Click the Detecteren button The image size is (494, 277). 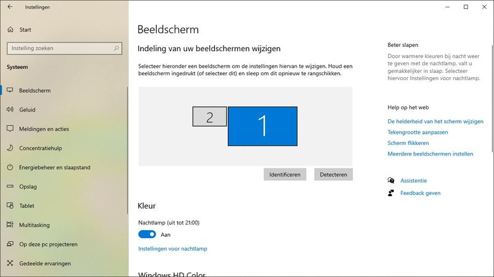pyautogui.click(x=333, y=175)
